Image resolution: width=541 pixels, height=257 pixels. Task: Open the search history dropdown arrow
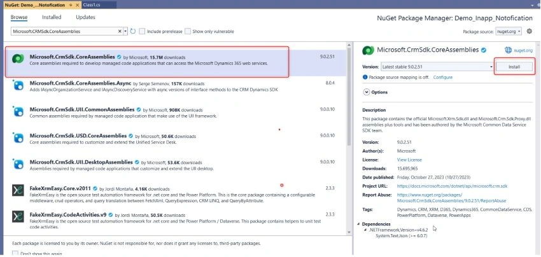pyautogui.click(x=125, y=31)
